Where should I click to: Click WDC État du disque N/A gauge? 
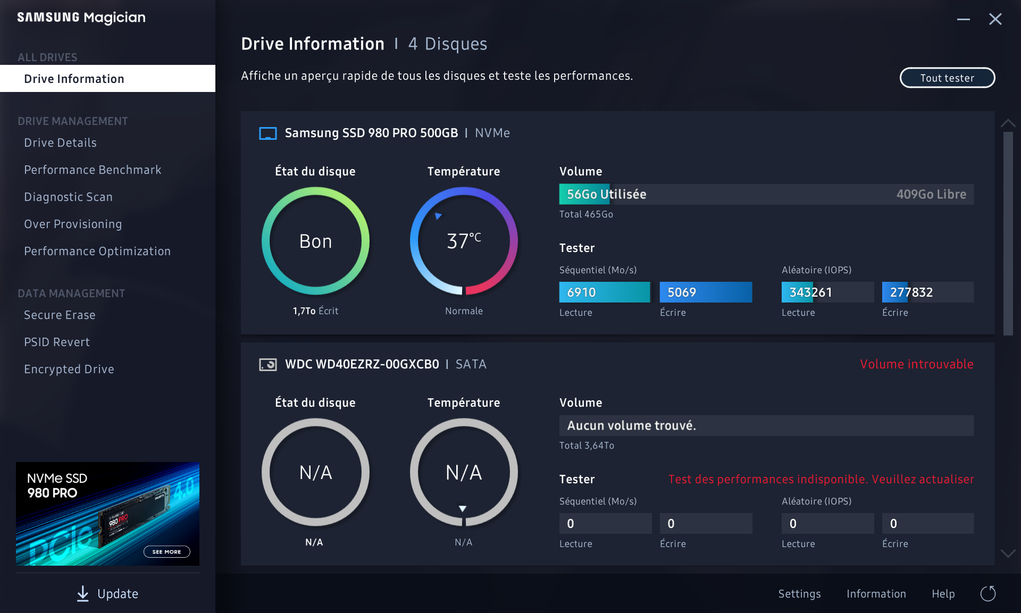[x=315, y=472]
